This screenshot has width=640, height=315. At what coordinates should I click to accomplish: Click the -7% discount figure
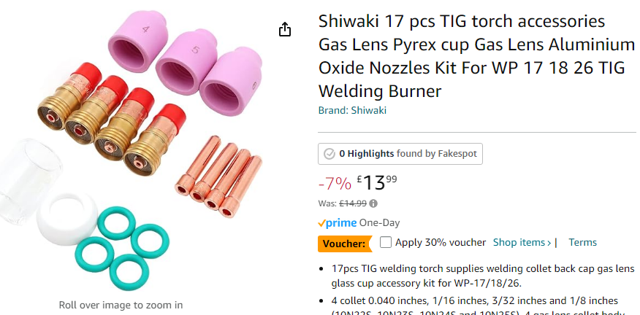pyautogui.click(x=335, y=183)
